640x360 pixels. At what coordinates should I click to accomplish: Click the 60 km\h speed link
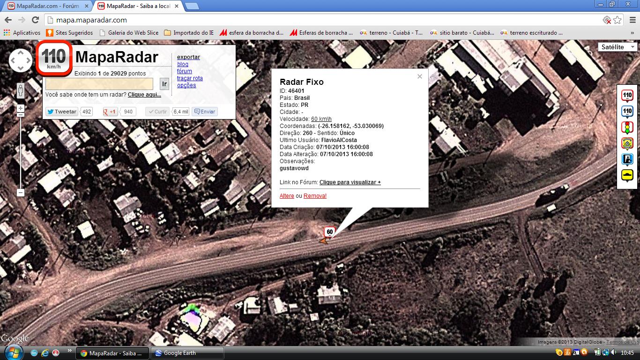click(321, 119)
